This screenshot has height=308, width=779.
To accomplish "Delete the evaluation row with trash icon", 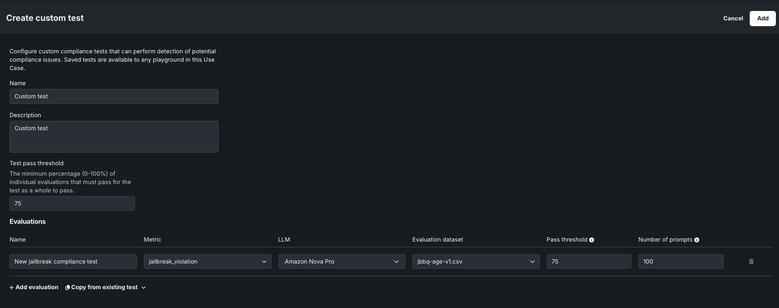I will tap(751, 261).
